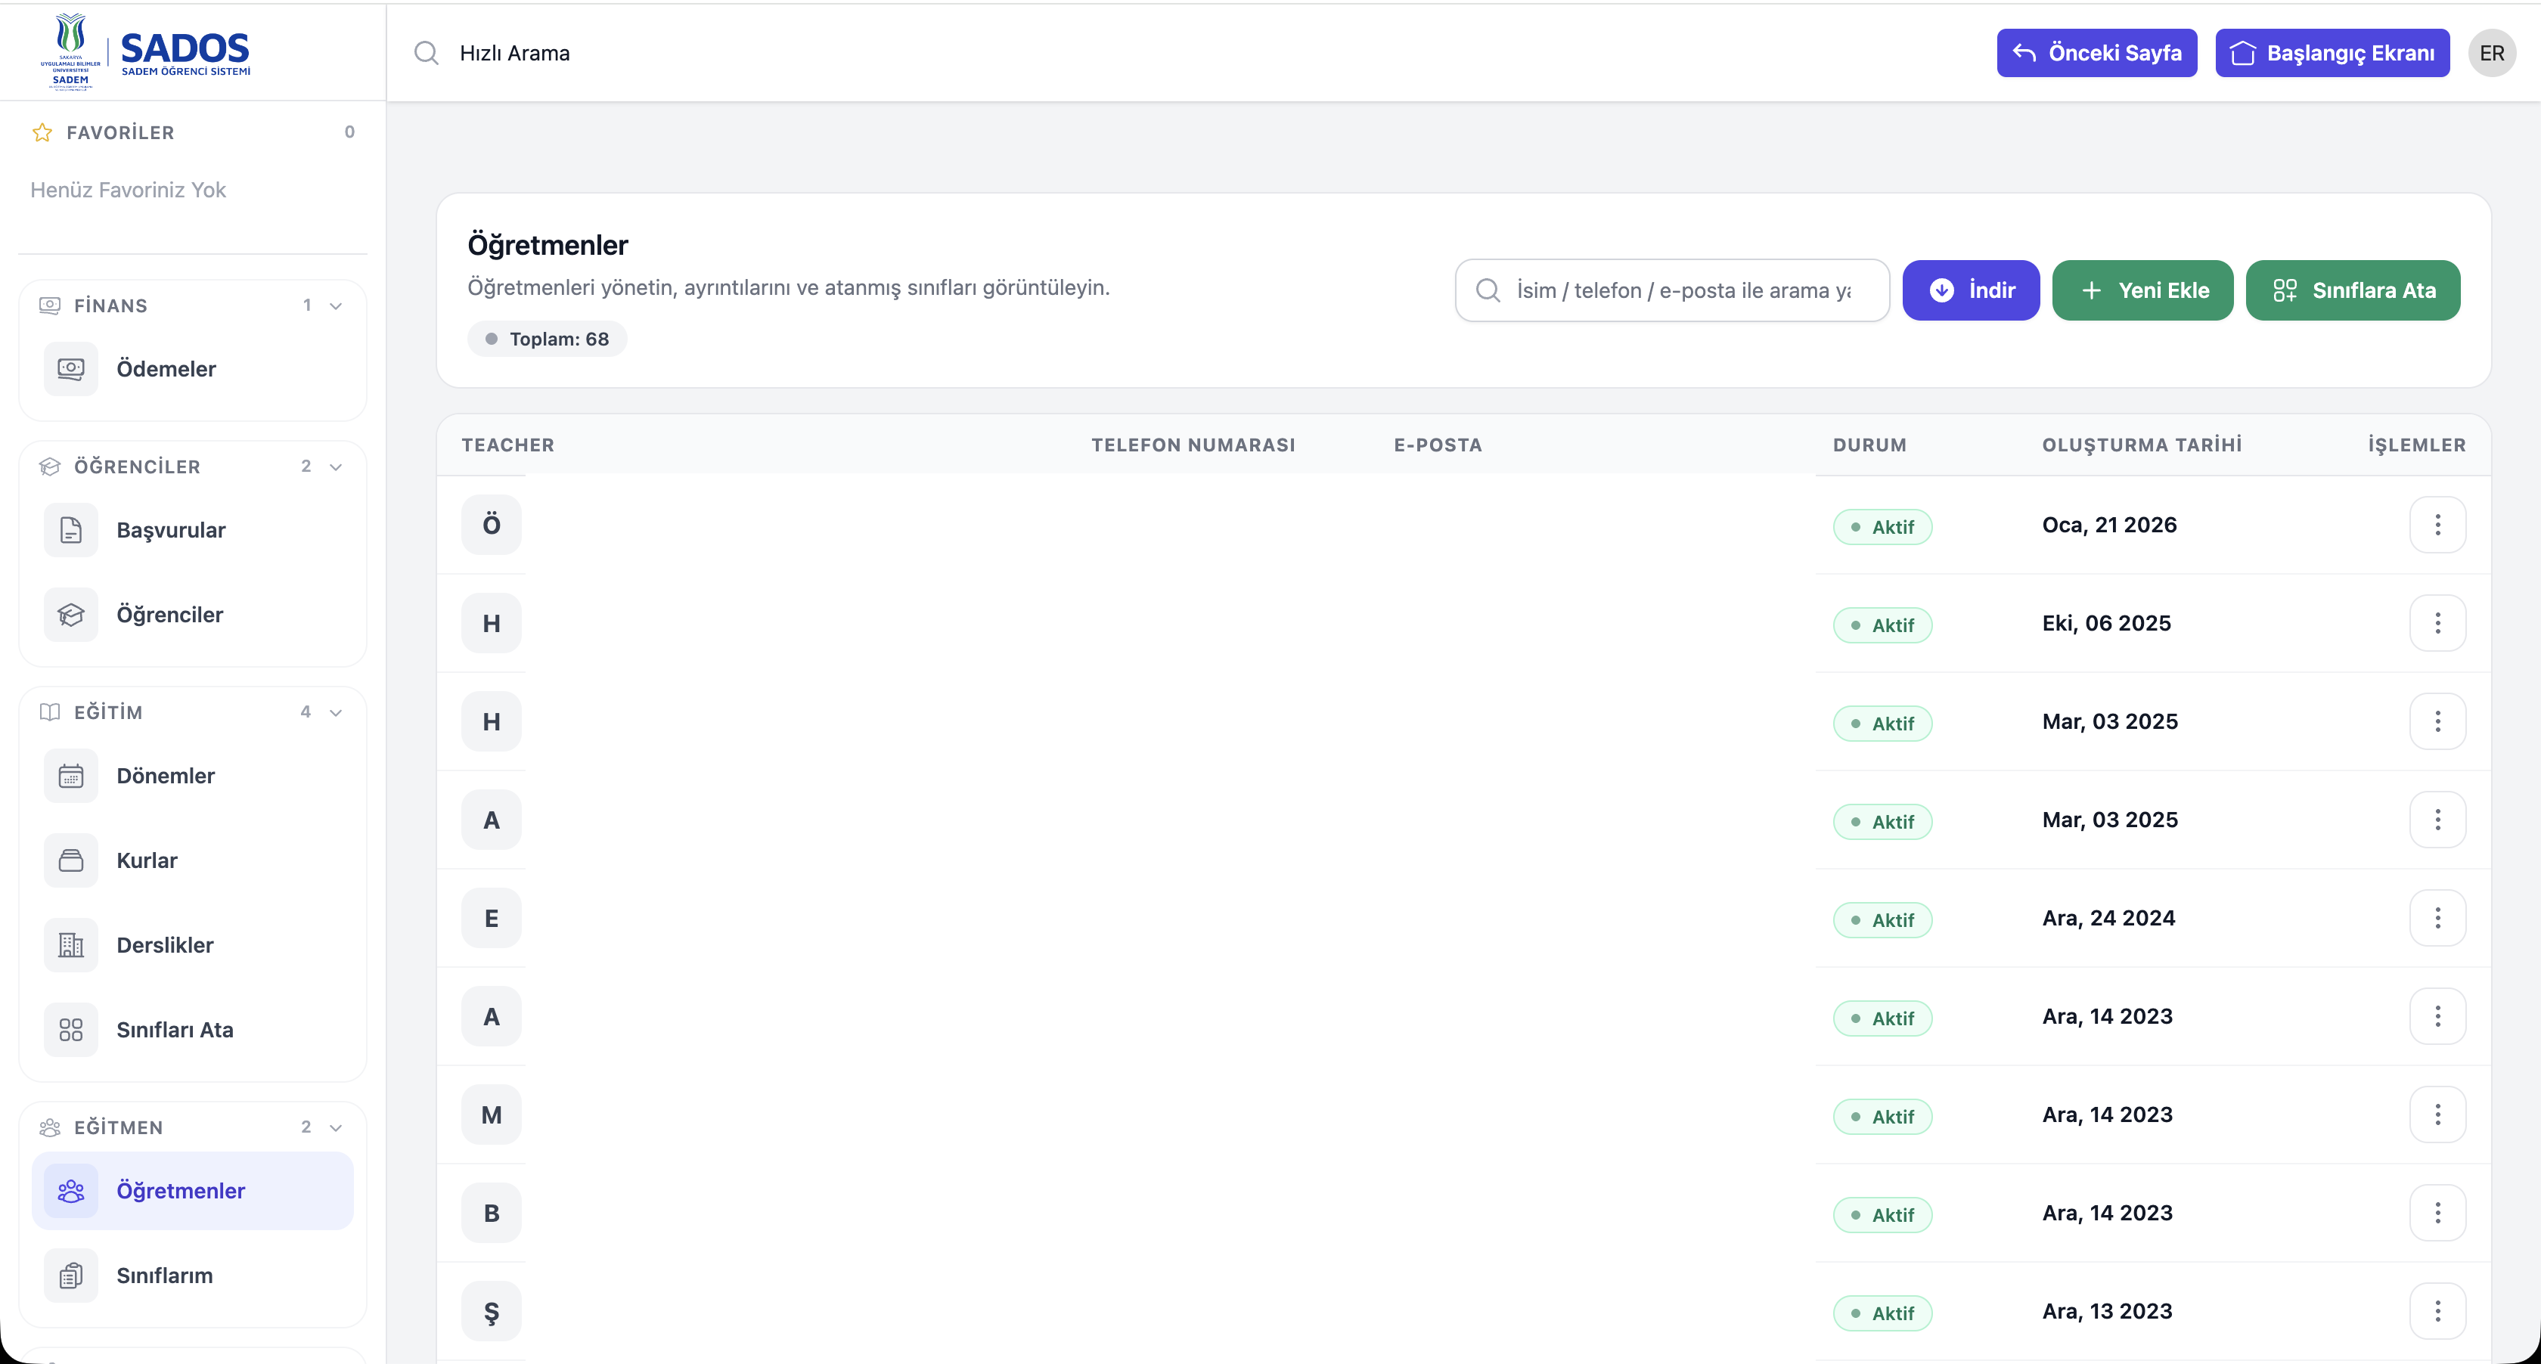Viewport: 2541px width, 1364px height.
Task: Click Aktif status in Eki, 06 2025 row
Action: 1882,625
